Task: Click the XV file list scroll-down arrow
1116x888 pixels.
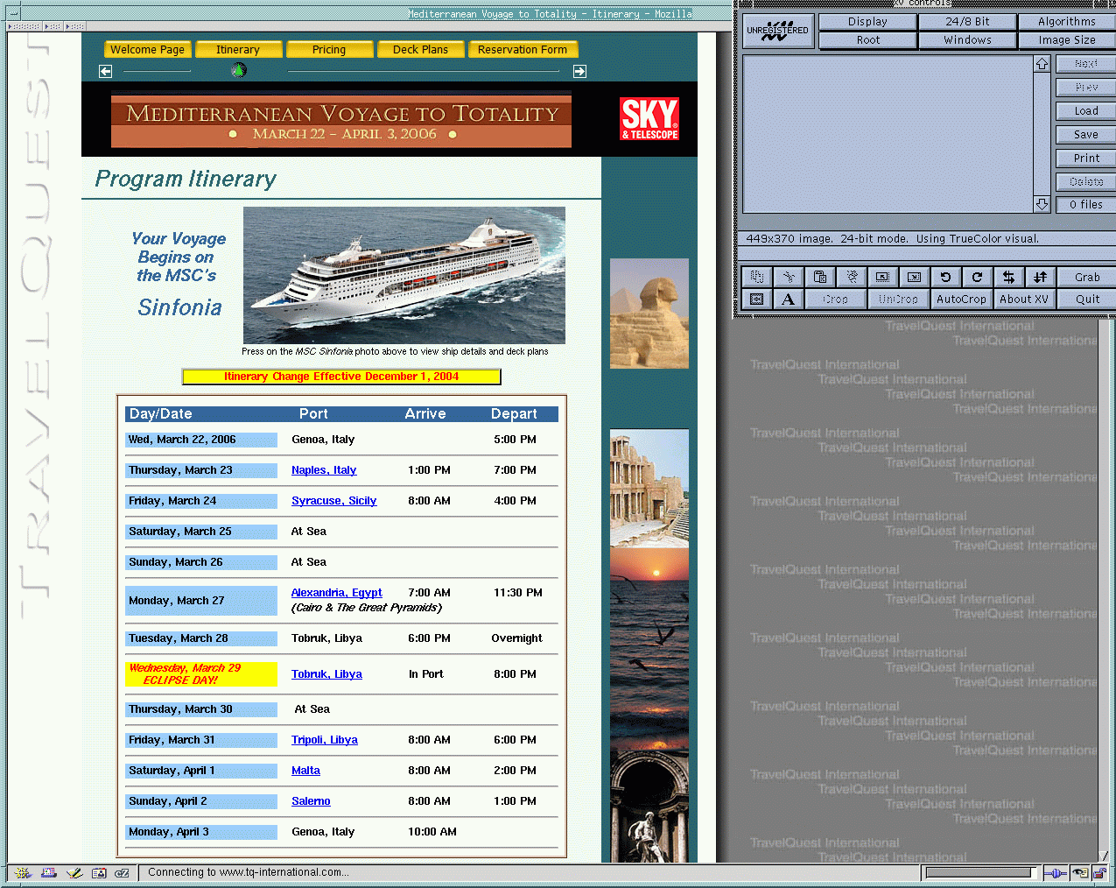Action: pos(1042,204)
